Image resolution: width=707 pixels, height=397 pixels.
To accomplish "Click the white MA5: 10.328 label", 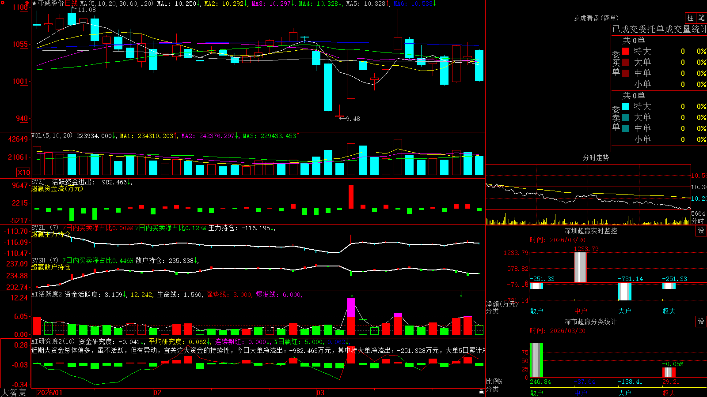I will (x=368, y=4).
